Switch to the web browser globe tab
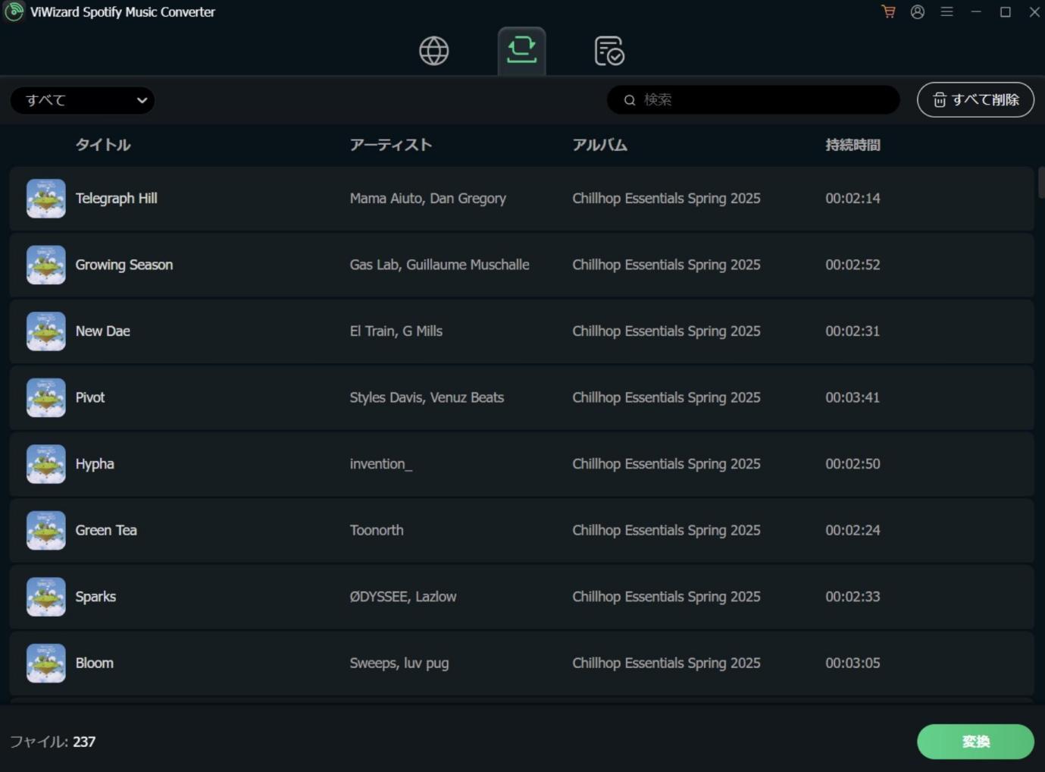Image resolution: width=1045 pixels, height=772 pixels. pyautogui.click(x=434, y=51)
